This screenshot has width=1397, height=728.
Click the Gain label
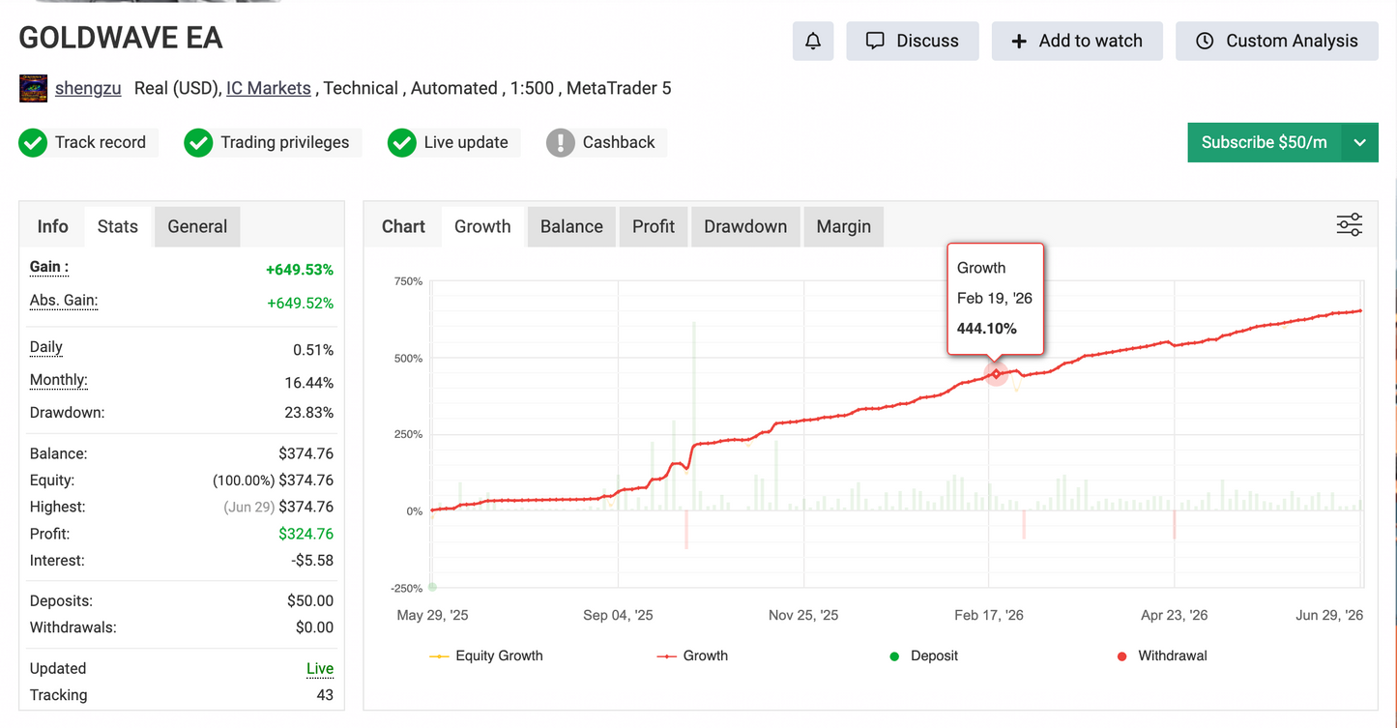point(49,267)
